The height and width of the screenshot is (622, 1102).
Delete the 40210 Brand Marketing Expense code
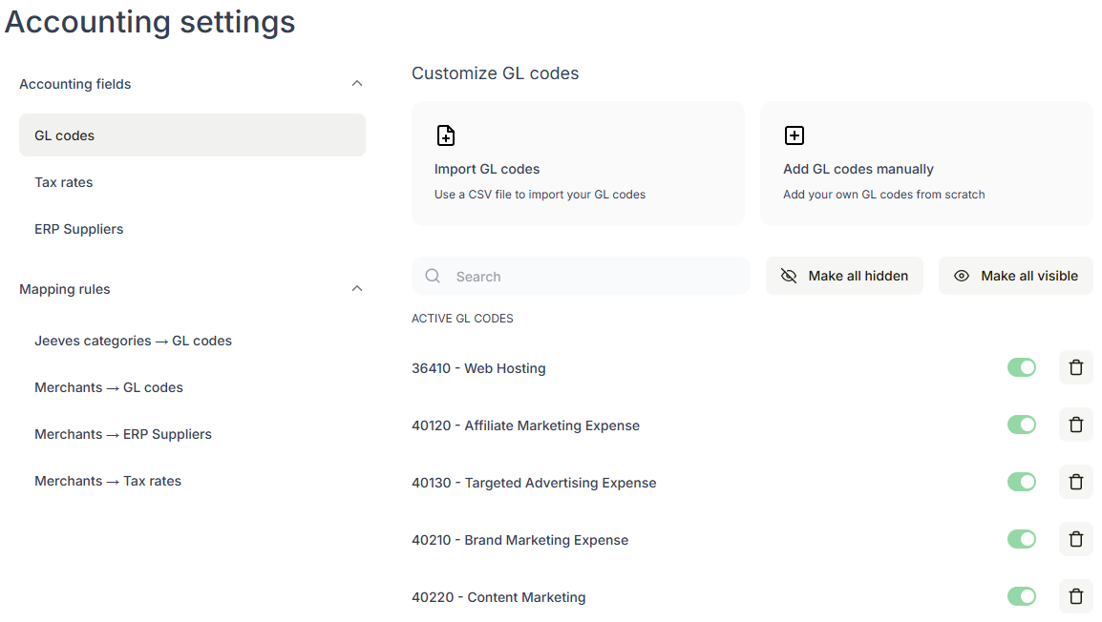pos(1075,539)
